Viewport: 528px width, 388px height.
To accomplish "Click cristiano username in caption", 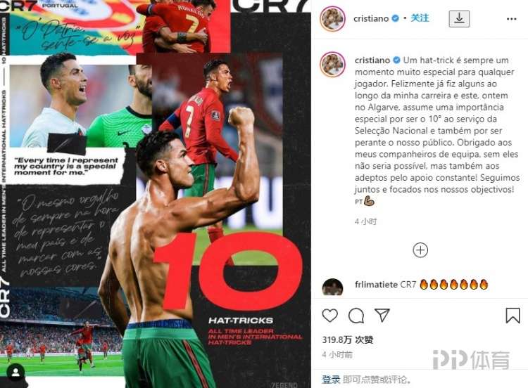I will 372,60.
